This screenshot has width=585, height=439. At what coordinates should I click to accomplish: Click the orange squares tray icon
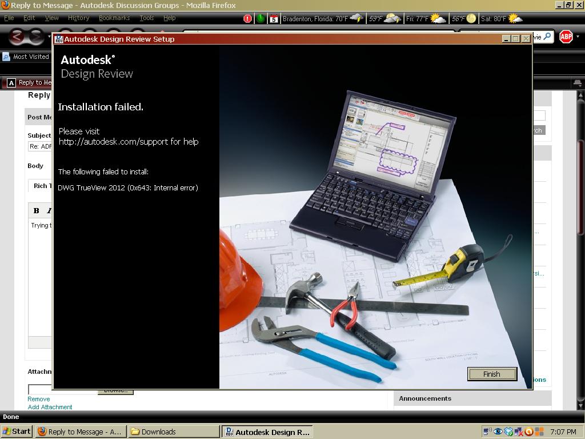point(539,432)
